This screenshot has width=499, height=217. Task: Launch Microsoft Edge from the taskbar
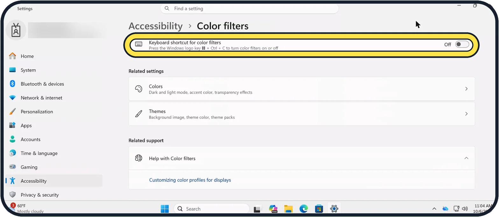point(304,209)
